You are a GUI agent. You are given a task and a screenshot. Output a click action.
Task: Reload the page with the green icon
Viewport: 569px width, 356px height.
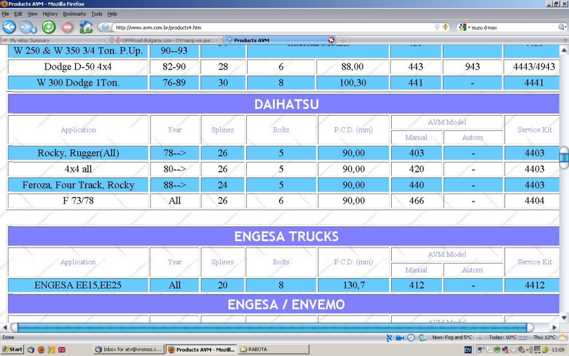tap(49, 27)
